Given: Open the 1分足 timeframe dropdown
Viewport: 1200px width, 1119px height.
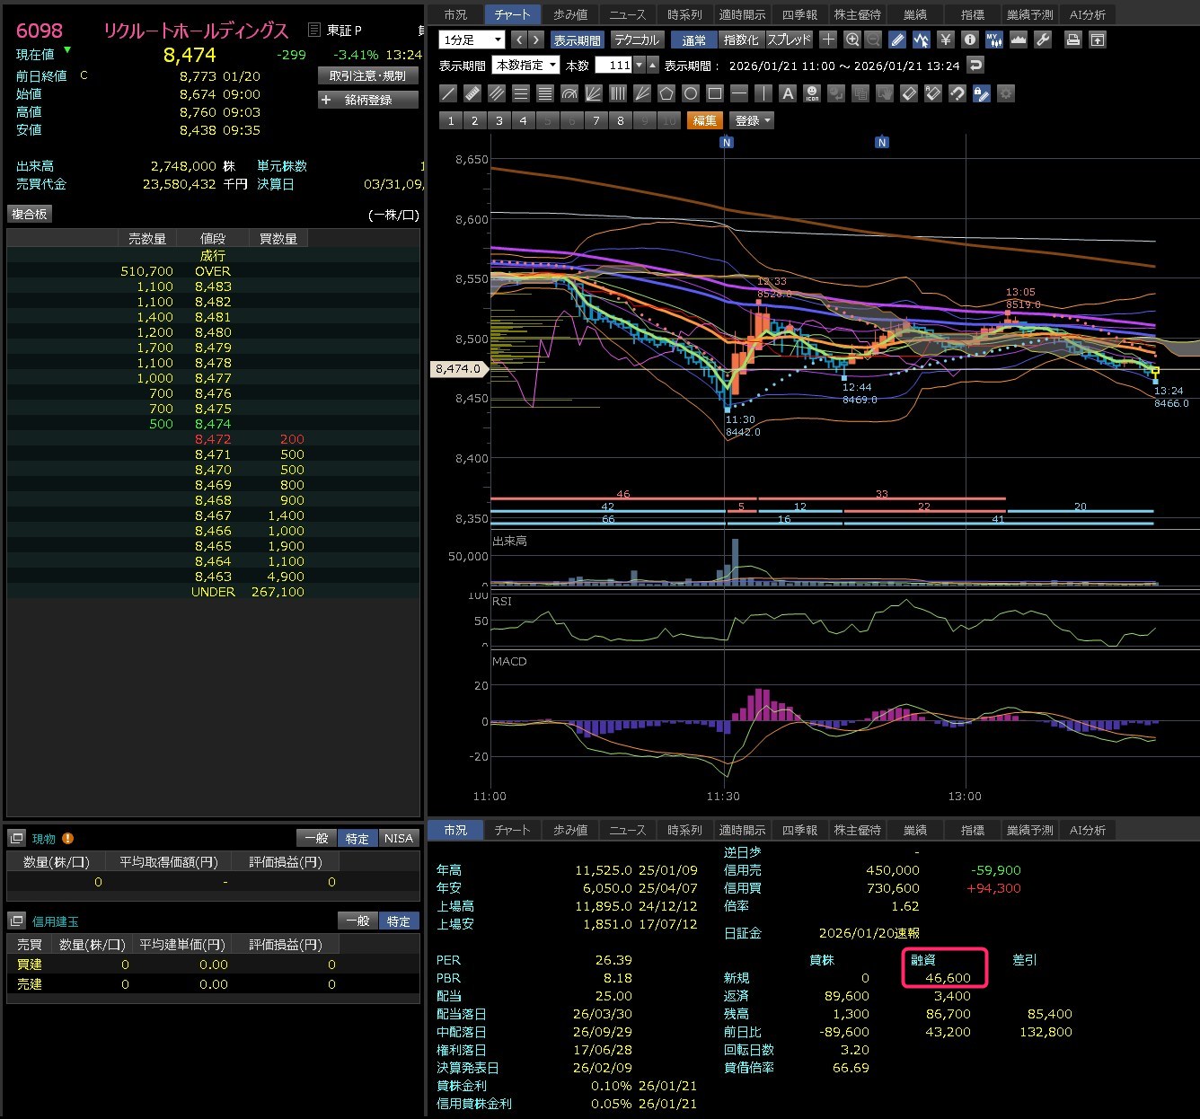Looking at the screenshot, I should (472, 40).
